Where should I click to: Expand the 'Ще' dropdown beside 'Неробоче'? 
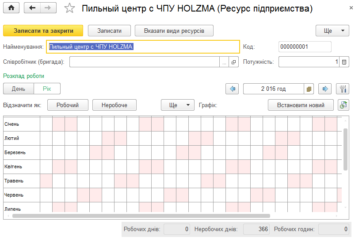pyautogui.click(x=178, y=105)
